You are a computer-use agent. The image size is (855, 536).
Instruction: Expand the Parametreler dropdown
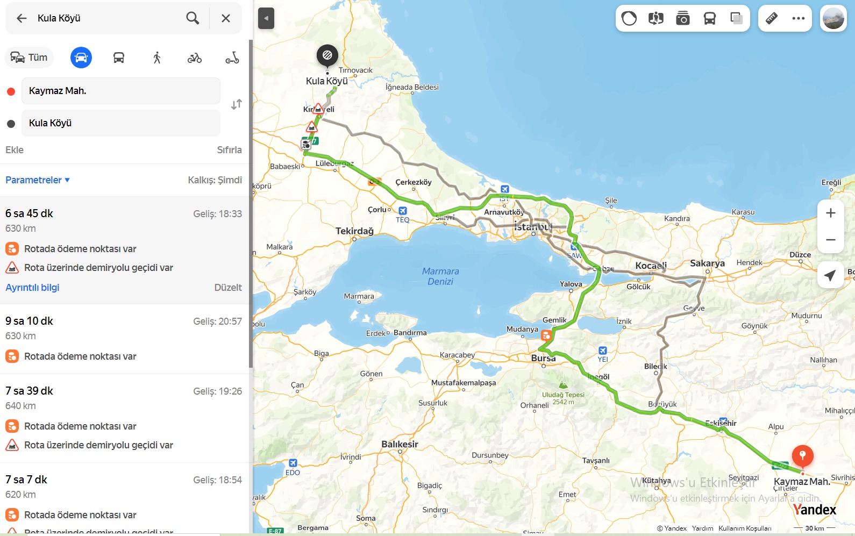click(38, 180)
